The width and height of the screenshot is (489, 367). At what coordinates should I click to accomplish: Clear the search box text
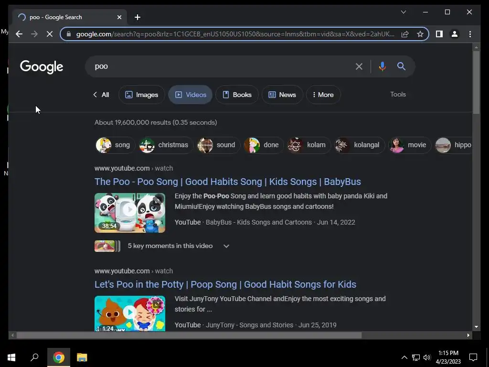point(359,66)
